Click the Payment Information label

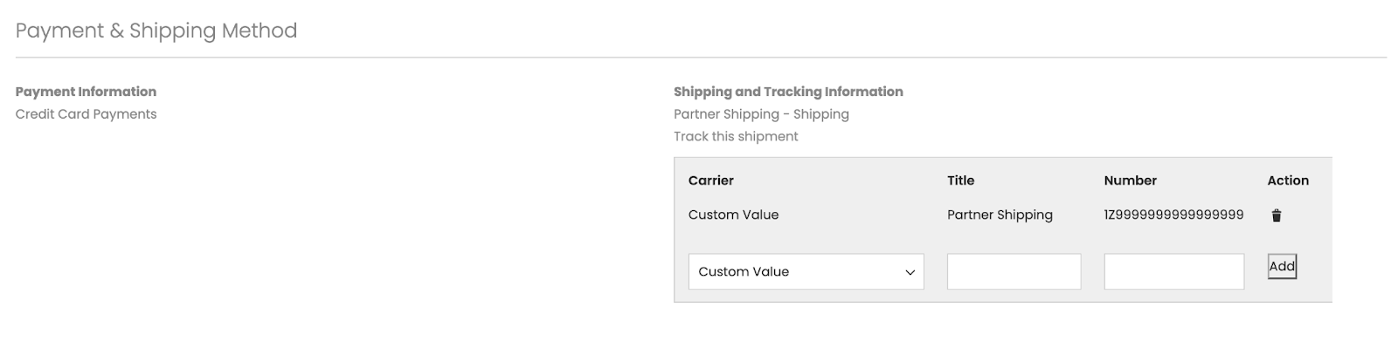86,92
